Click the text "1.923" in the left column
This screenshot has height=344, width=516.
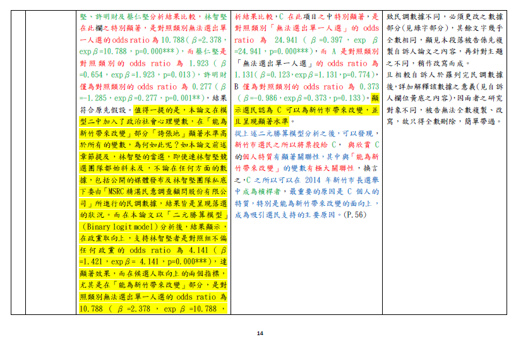[194, 63]
